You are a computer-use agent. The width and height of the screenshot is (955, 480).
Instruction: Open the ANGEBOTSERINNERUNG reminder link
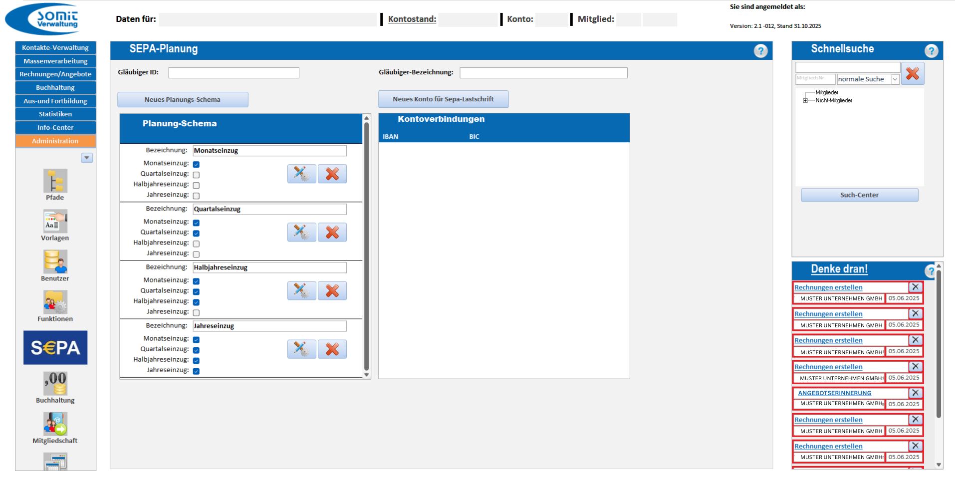click(834, 393)
